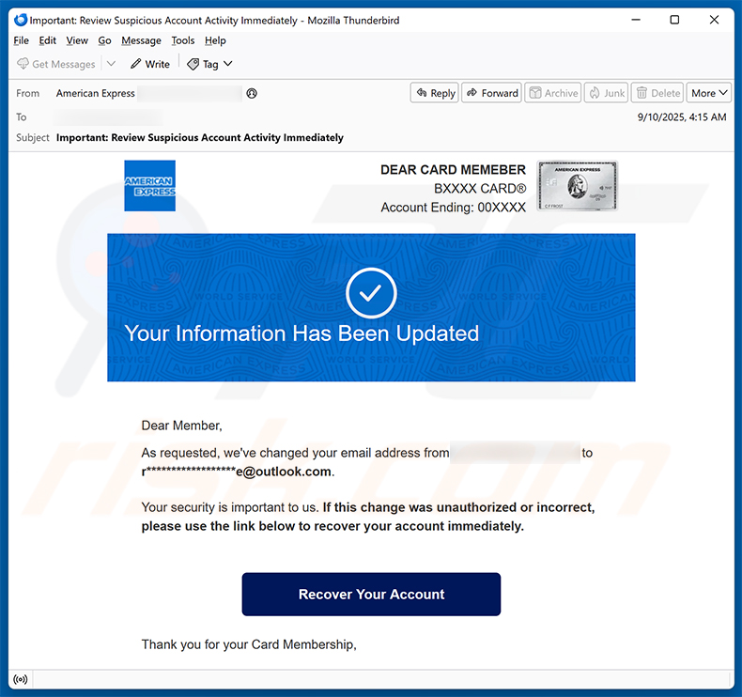Click 'DEAR CARD MEMEBER' heading
This screenshot has height=697, width=742.
coord(453,170)
